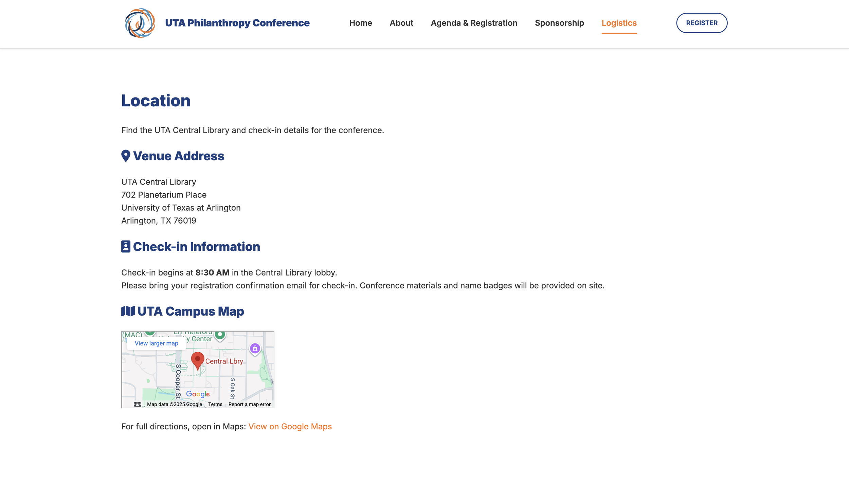Click the Google logo on the map
This screenshot has height=479, width=849.
(198, 394)
